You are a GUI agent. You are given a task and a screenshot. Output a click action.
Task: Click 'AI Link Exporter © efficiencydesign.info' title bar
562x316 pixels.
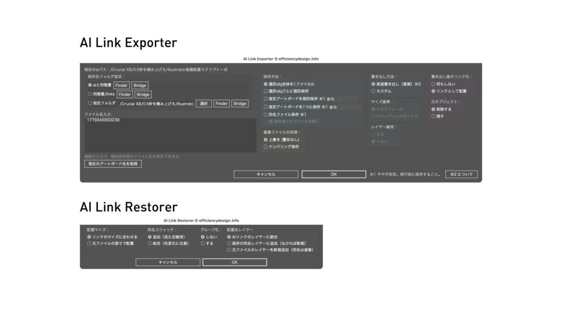[x=280, y=59]
